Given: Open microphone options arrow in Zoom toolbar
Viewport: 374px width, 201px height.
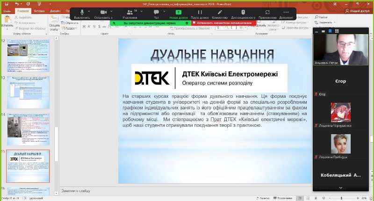Looking at the screenshot, I should tap(89, 11).
